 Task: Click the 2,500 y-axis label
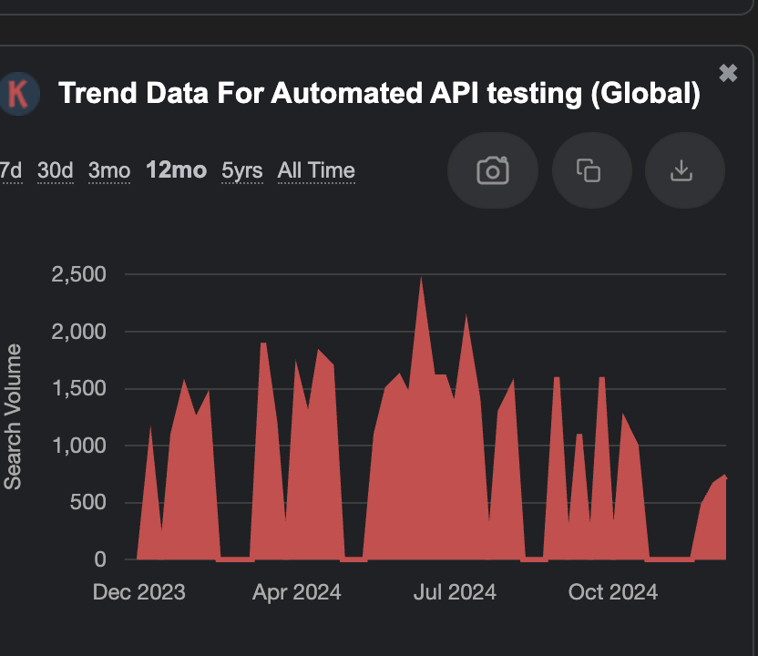pos(78,274)
